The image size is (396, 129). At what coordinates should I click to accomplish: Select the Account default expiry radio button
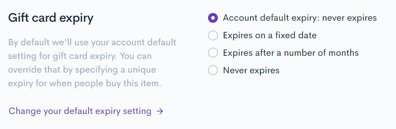[213, 18]
